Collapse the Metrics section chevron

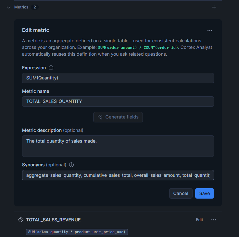(x=9, y=7)
